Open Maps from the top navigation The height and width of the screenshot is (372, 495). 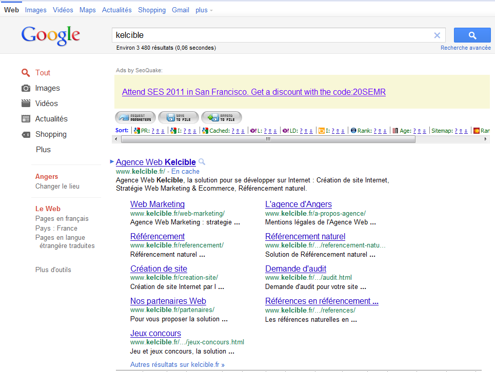pyautogui.click(x=87, y=10)
